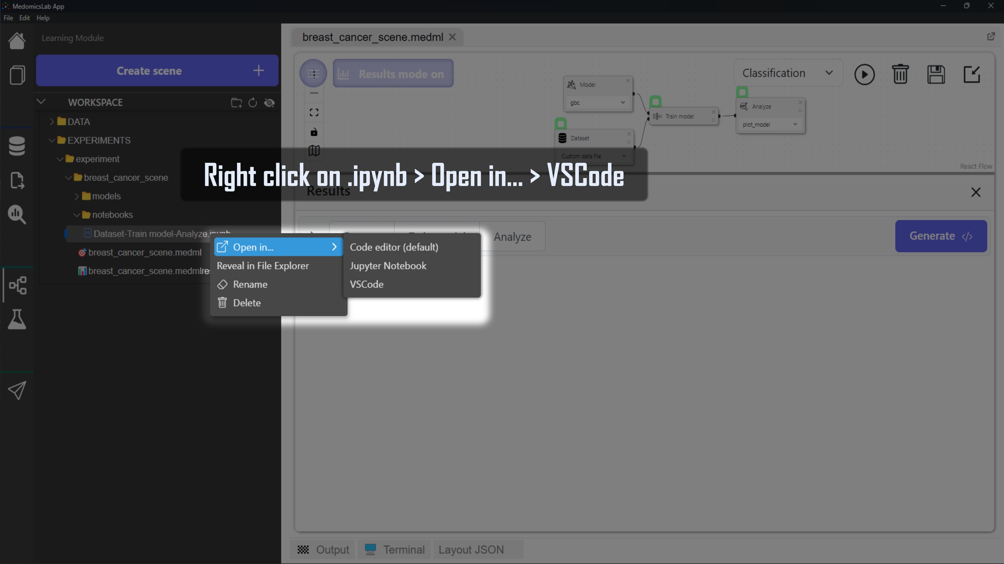The height and width of the screenshot is (564, 1004).
Task: Toggle Results mode on button
Action: click(x=393, y=74)
